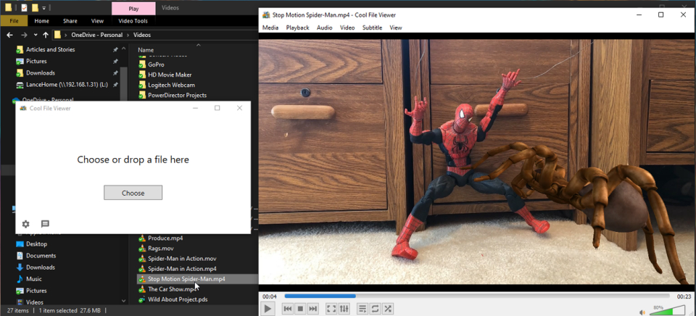Open the extended settings equalizer icon
This screenshot has width=696, height=316.
(x=344, y=309)
